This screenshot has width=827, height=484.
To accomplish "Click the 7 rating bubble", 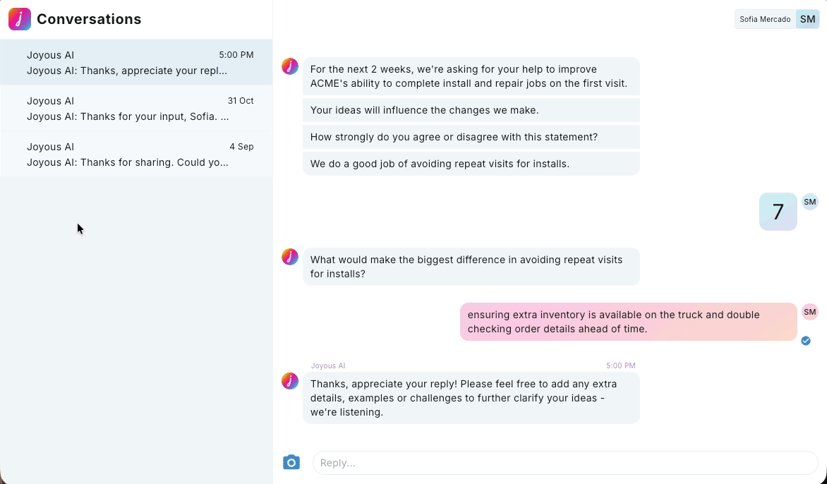I will (778, 212).
